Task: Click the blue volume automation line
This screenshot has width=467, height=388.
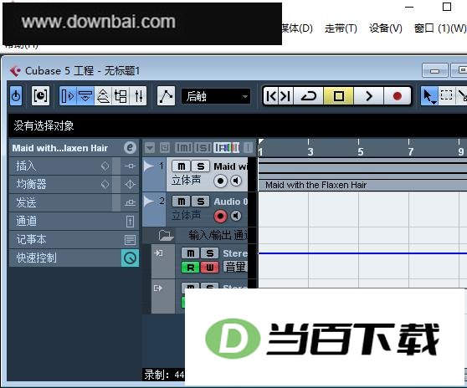Action: point(362,253)
